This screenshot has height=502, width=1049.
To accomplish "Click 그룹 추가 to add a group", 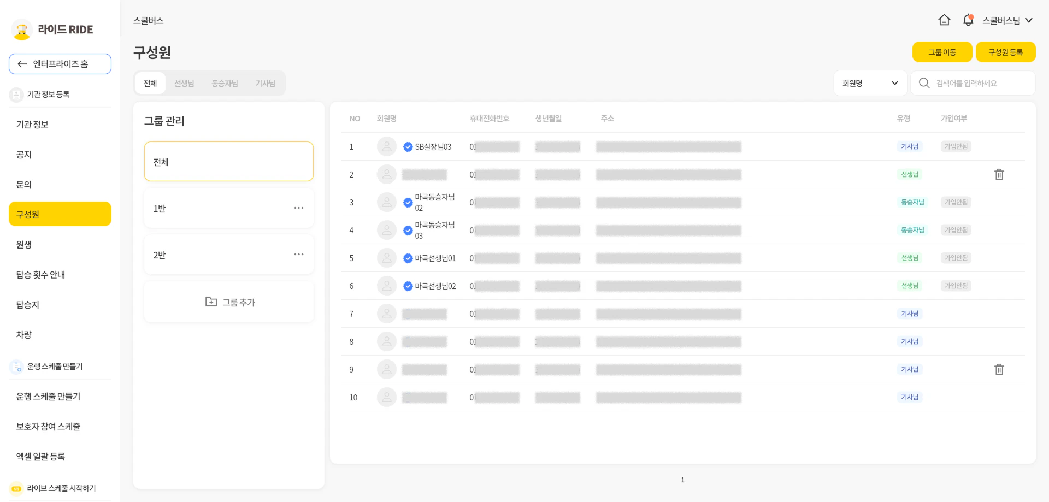I will point(229,302).
